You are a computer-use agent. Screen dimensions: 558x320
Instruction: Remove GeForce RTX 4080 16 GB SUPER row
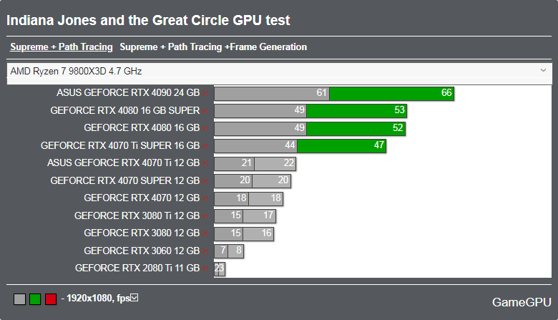click(205, 111)
